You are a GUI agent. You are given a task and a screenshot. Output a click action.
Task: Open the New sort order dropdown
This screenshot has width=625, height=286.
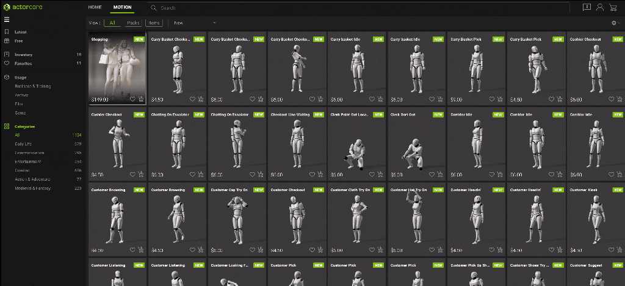coord(195,23)
